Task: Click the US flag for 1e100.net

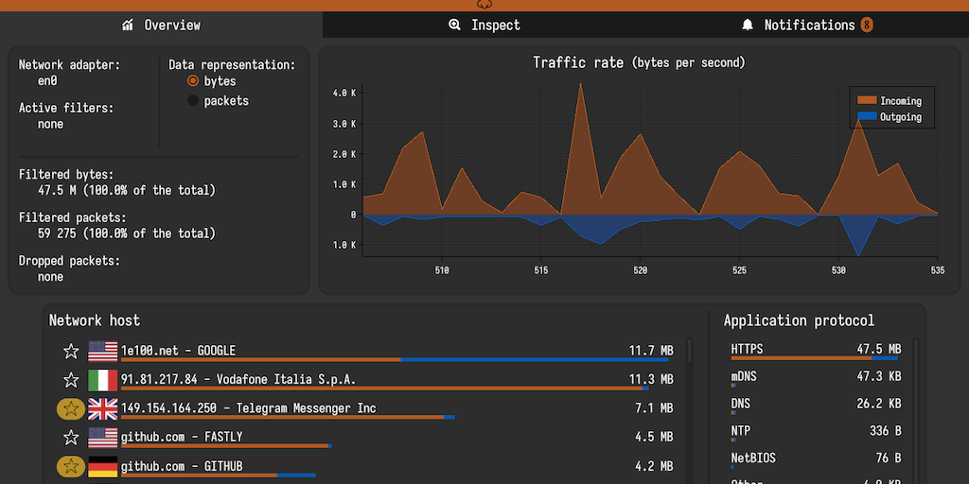Action: click(102, 352)
